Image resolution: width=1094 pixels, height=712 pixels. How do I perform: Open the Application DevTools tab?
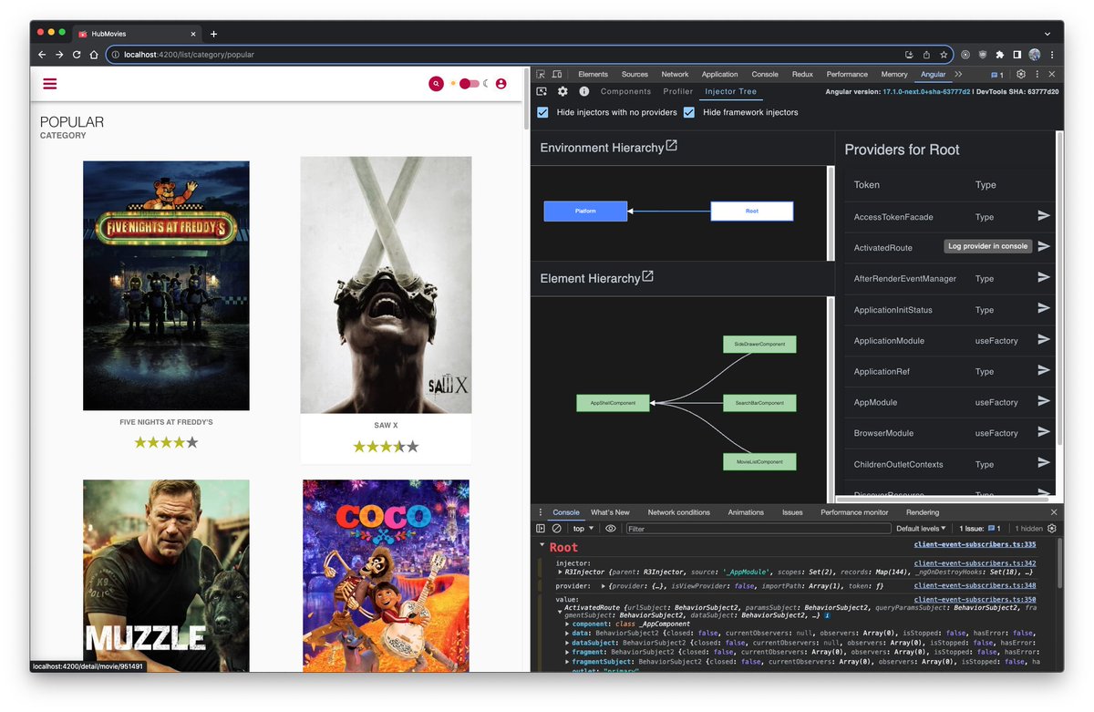pyautogui.click(x=719, y=75)
